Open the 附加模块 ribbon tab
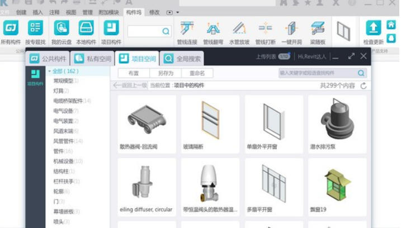401x228 pixels. pos(109,12)
